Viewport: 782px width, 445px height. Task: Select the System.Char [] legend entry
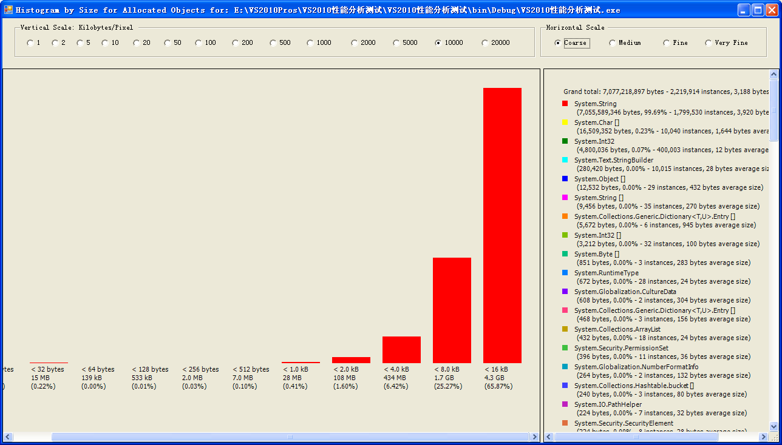click(x=597, y=123)
